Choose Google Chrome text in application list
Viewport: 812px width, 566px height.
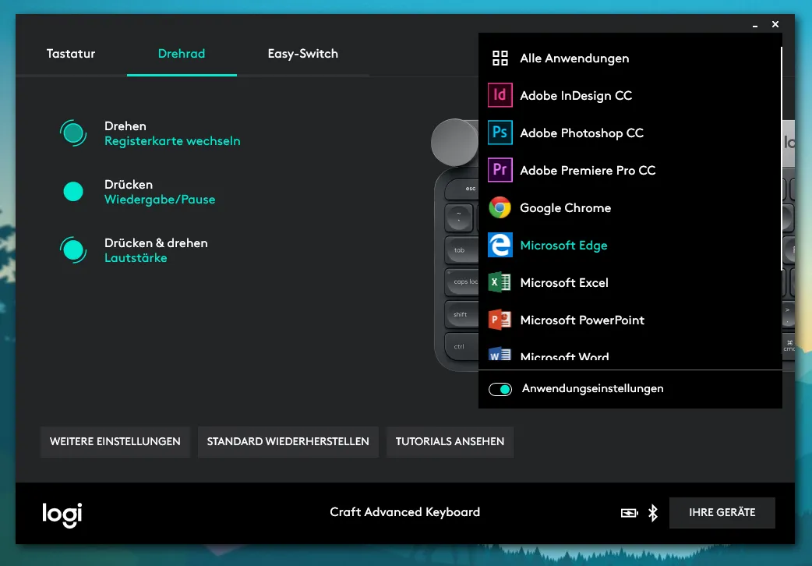pyautogui.click(x=566, y=208)
